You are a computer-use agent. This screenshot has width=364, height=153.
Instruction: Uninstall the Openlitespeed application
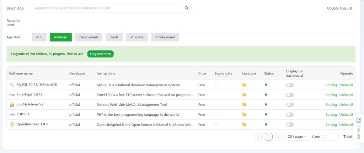tap(346, 125)
